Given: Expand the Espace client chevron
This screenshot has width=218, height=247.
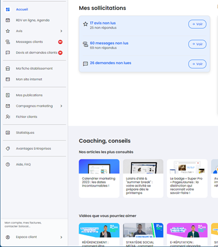Looking at the screenshot, I should click(x=61, y=237).
